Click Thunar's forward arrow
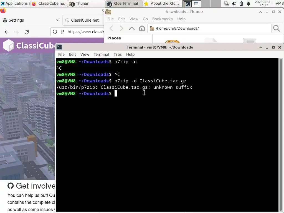 tap(121, 28)
